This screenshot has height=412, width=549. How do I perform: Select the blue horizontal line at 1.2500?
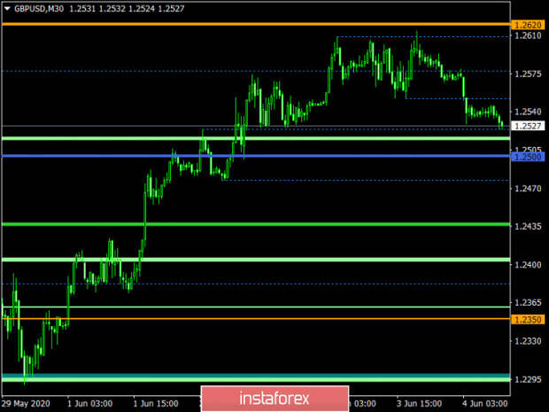256,156
